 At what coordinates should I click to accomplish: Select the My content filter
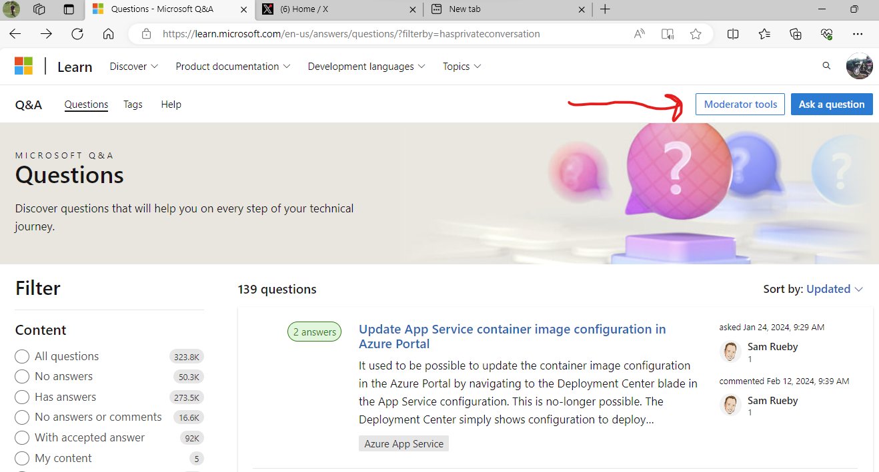pos(22,459)
